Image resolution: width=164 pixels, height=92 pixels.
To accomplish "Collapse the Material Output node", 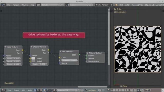I will coord(87,53).
